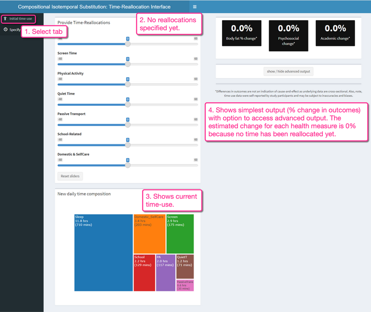The width and height of the screenshot is (371, 312).
Task: Click show / hide advanced output button
Action: click(288, 71)
